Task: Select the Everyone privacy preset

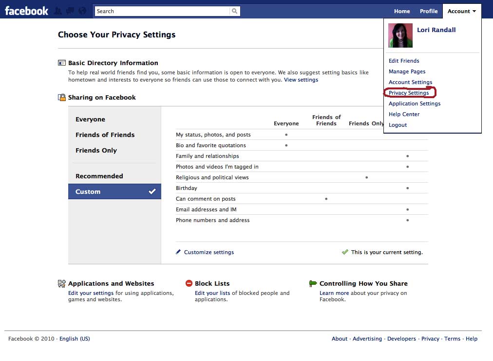Action: [90, 120]
